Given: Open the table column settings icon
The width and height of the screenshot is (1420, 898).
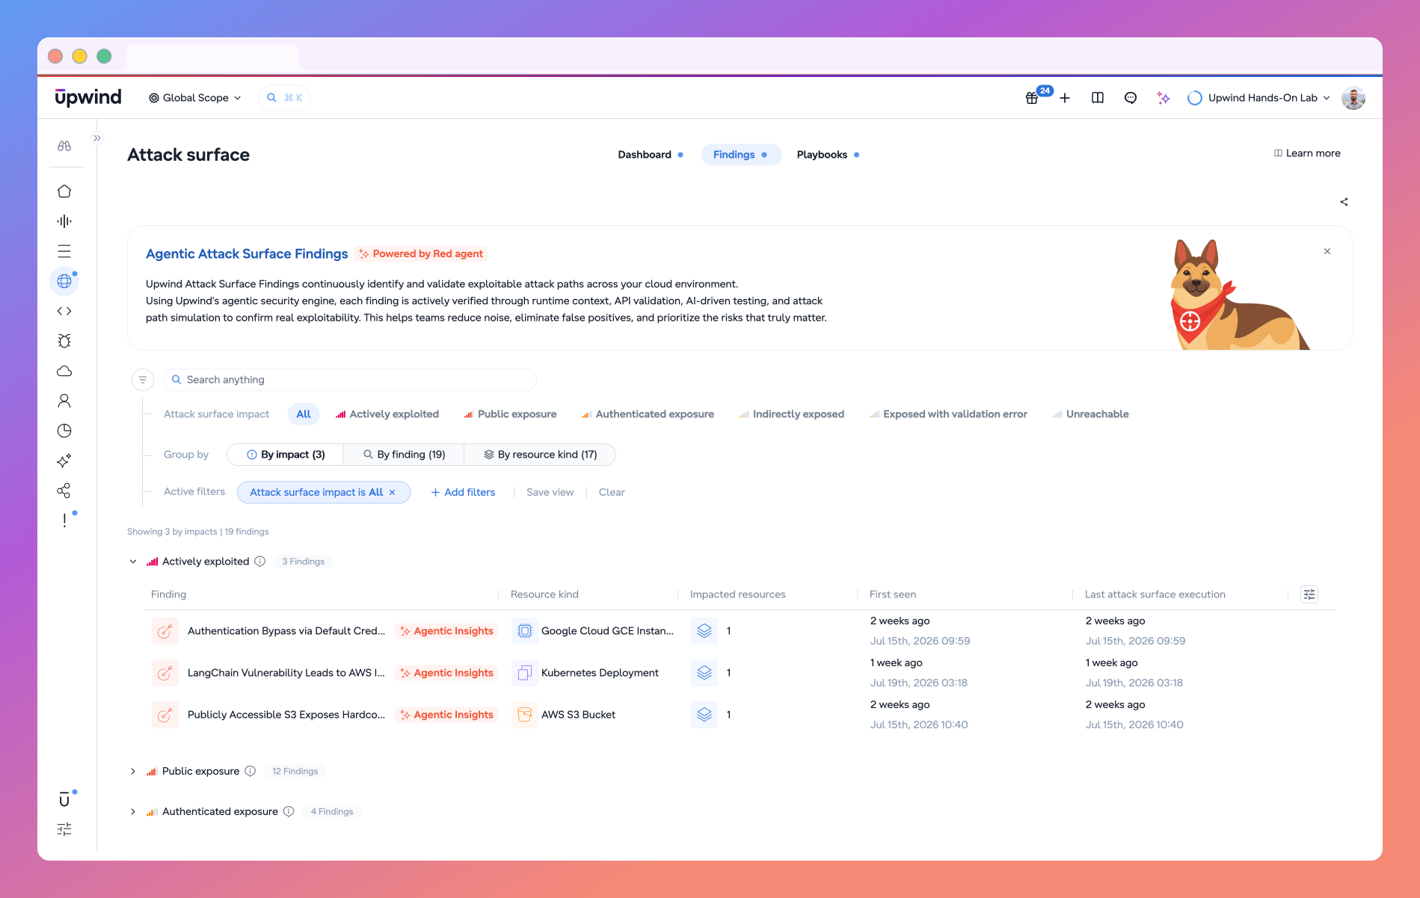Looking at the screenshot, I should pos(1309,594).
